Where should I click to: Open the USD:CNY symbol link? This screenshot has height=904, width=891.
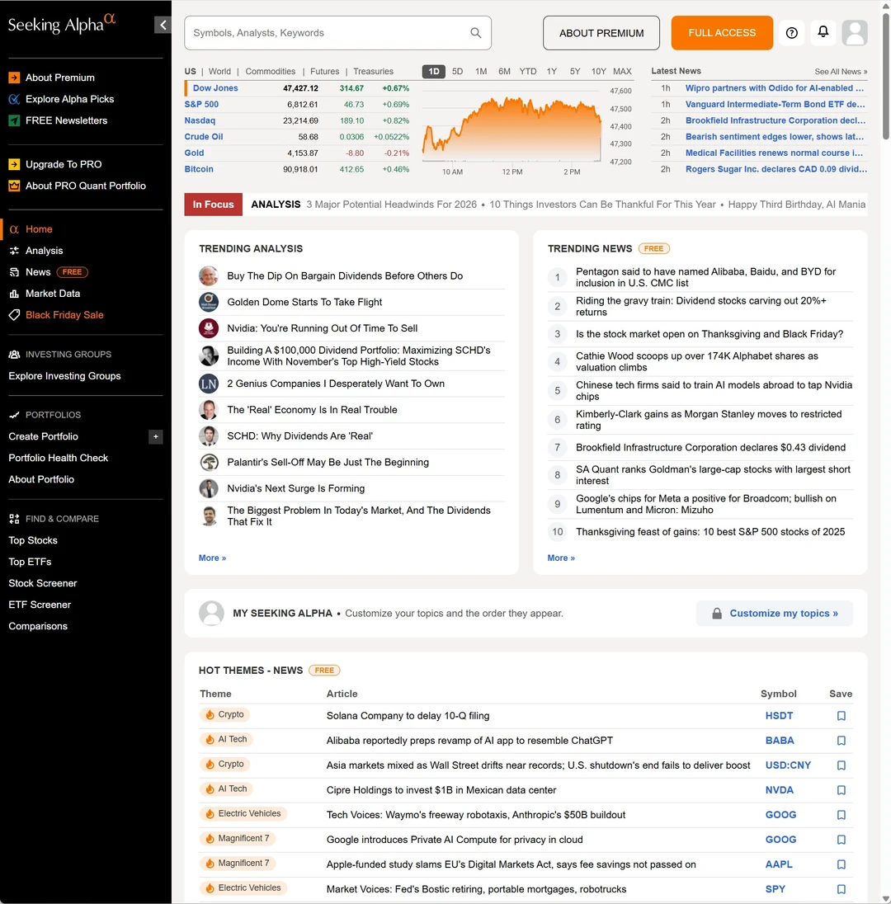788,765
